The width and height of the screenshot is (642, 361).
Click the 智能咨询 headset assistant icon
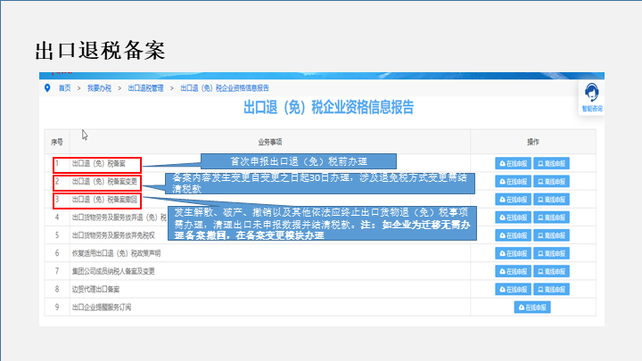pos(591,97)
